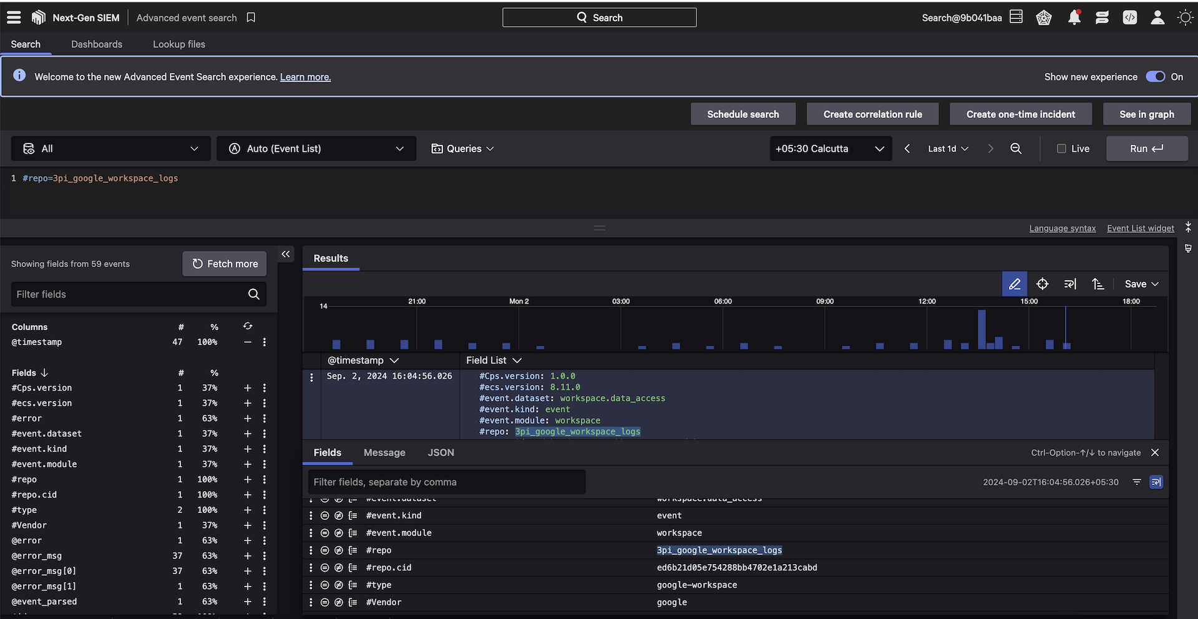Bookmark the Advanced event search page
The image size is (1198, 619).
click(x=251, y=17)
